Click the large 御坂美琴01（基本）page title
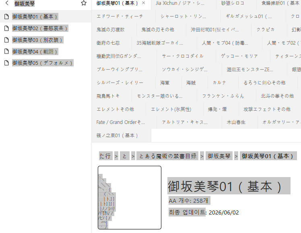Screen dimensions: 301x233 coord(229,186)
